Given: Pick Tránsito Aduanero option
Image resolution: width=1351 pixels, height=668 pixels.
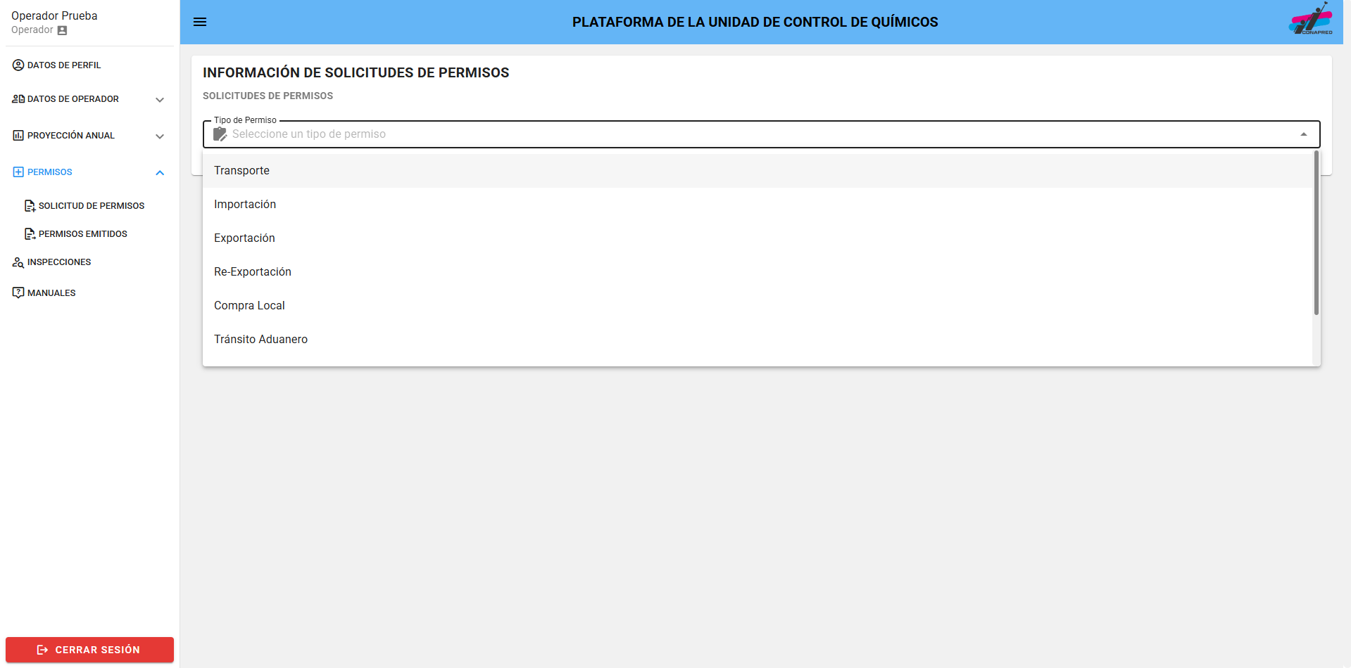Looking at the screenshot, I should click(x=260, y=340).
